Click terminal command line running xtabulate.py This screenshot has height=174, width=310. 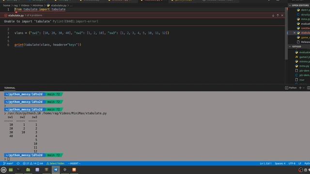(57, 113)
